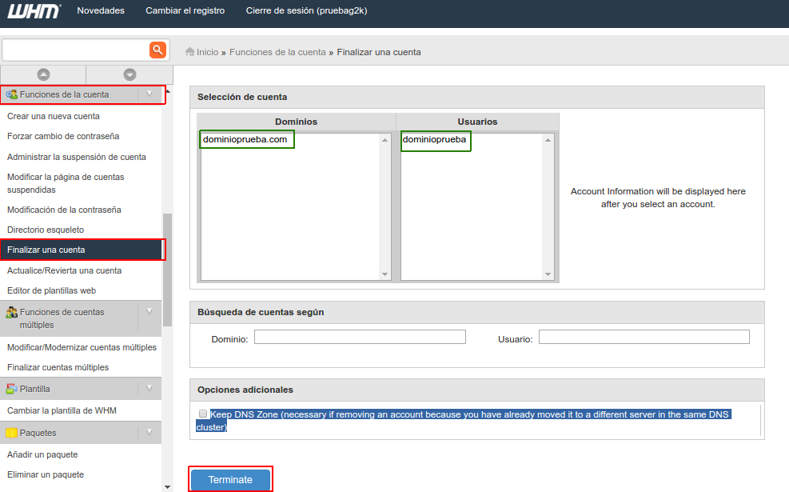Click the WHM logo

pyautogui.click(x=34, y=11)
